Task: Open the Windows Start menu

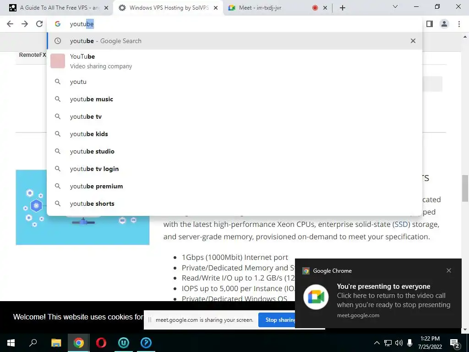Action: tap(11, 343)
